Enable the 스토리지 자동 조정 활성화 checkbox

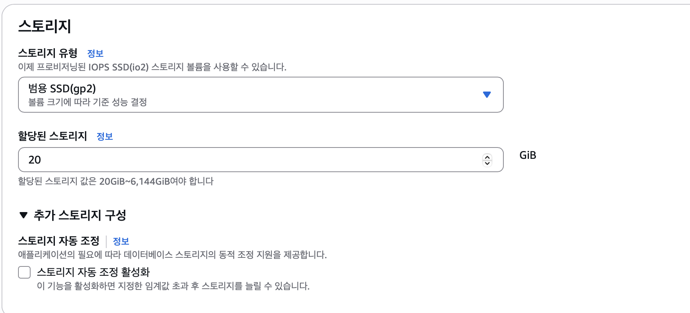tap(24, 272)
